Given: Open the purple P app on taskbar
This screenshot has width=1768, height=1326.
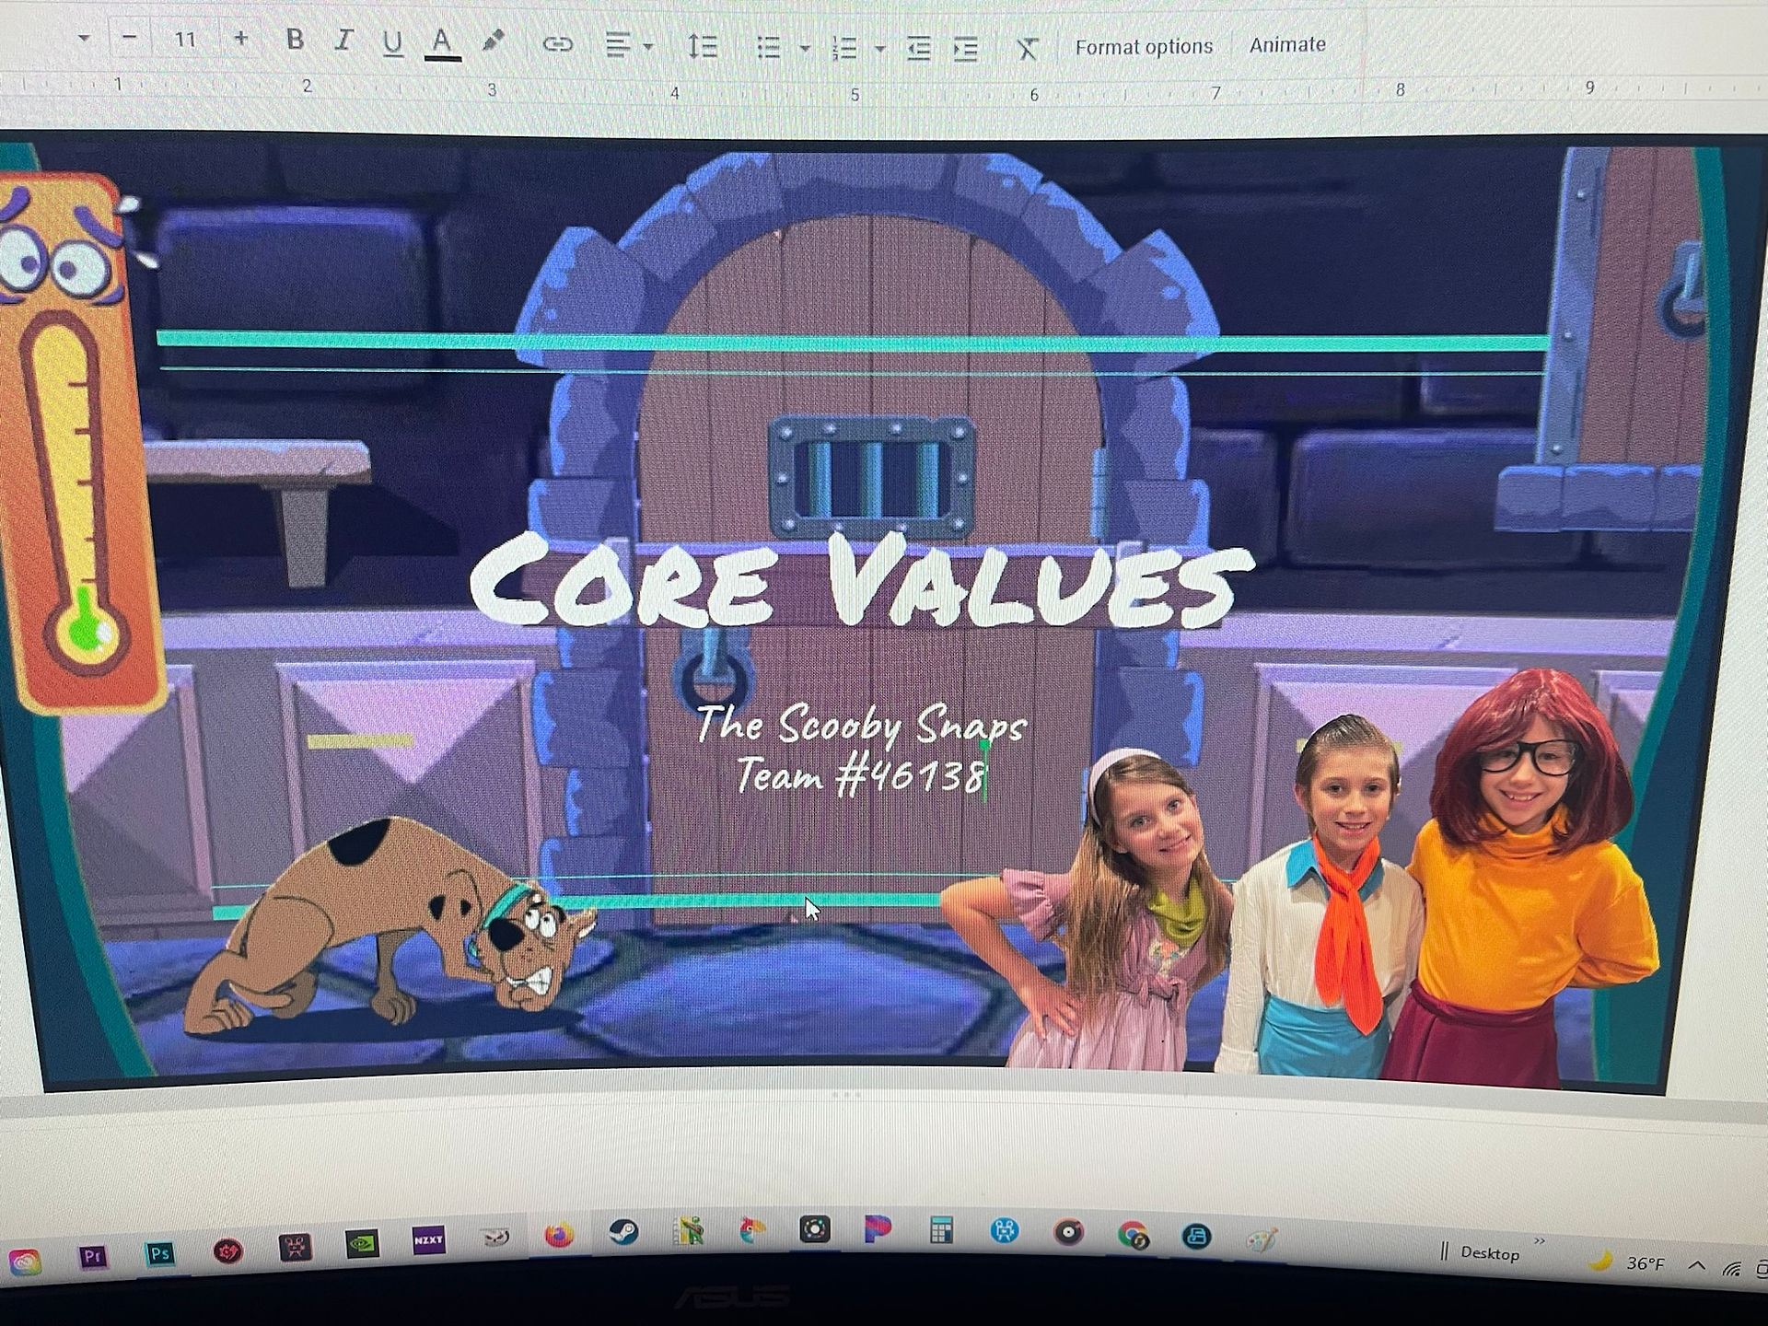Looking at the screenshot, I should [x=877, y=1229].
